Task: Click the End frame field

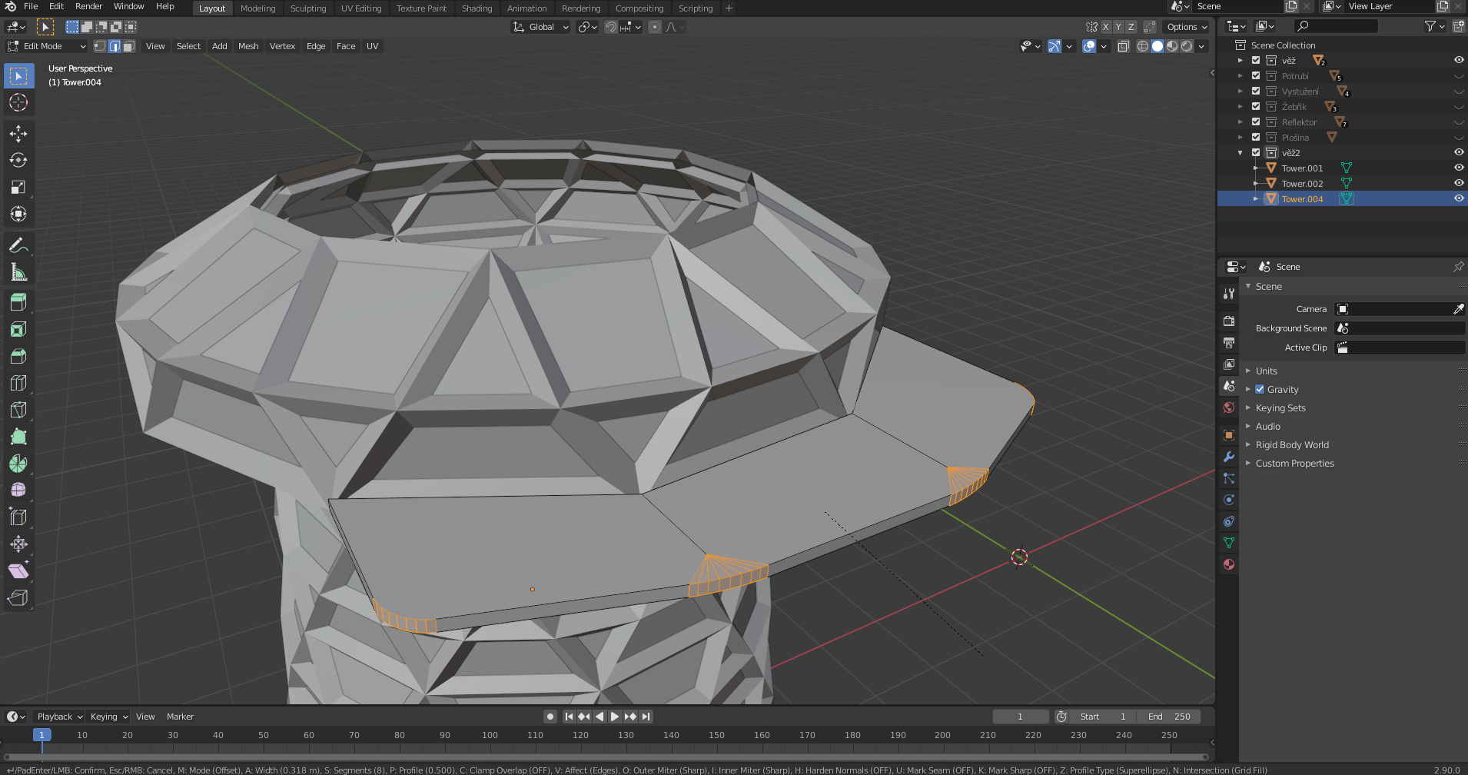Action: click(x=1168, y=717)
